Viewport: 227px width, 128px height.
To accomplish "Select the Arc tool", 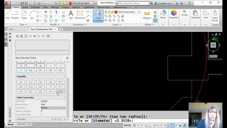I will pos(32,15).
